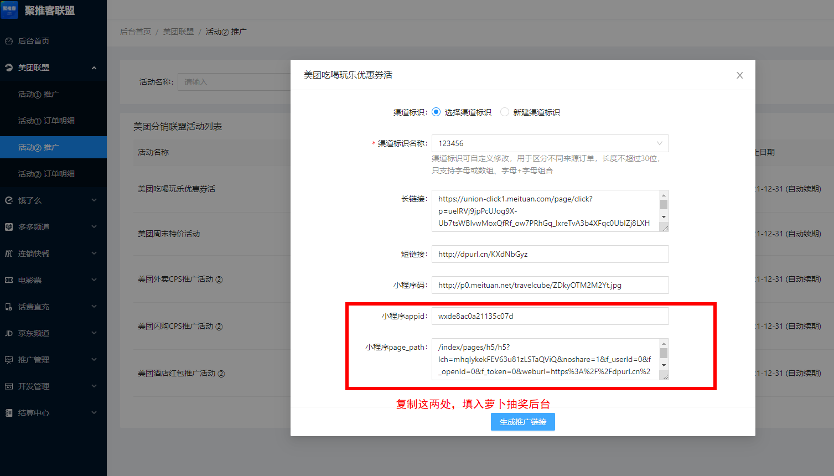Expand the 电影票 menu section
The width and height of the screenshot is (834, 476).
(x=94, y=280)
